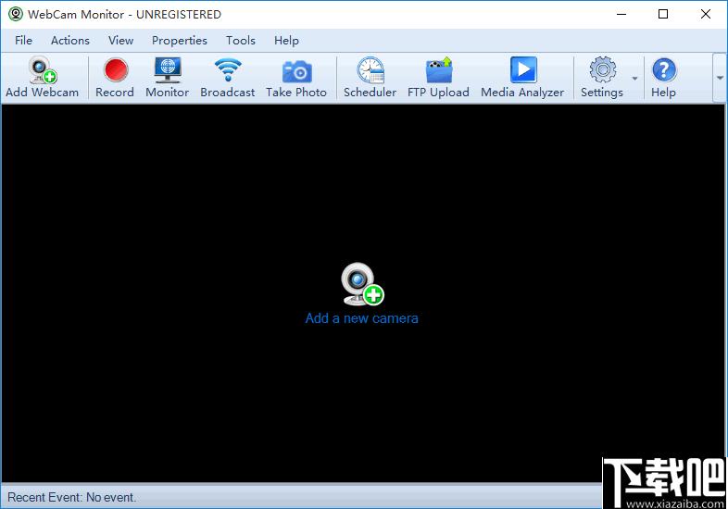
Task: Click the 'Recent Event: No event.' status text
Action: [72, 497]
